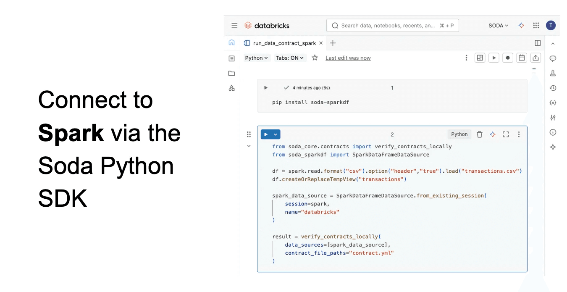This screenshot has height=292, width=567.
Task: Click the from soda_sparkdf import line
Action: click(351, 155)
